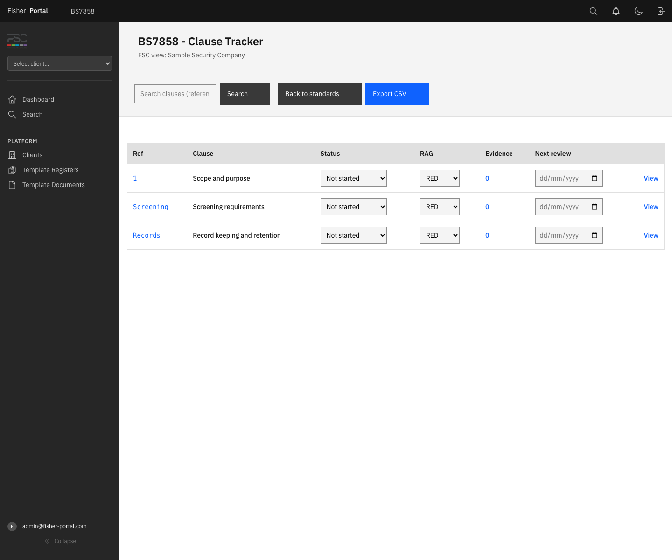Viewport: 672px width, 560px height.
Task: Select Template Documents in the sidebar
Action: tap(12, 184)
